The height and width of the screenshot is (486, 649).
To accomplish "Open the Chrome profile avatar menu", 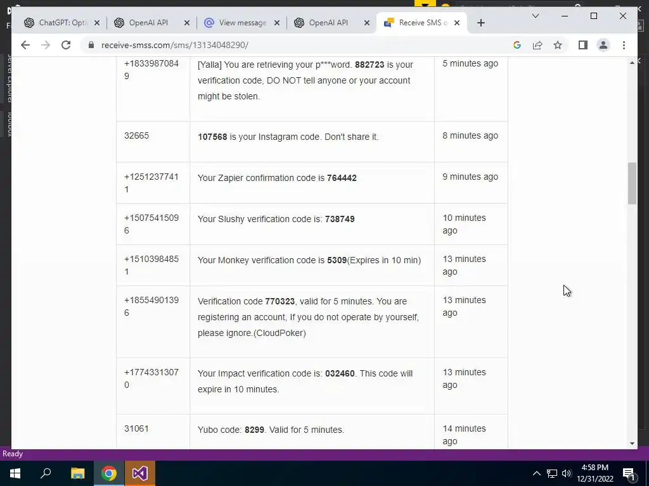I will (603, 45).
